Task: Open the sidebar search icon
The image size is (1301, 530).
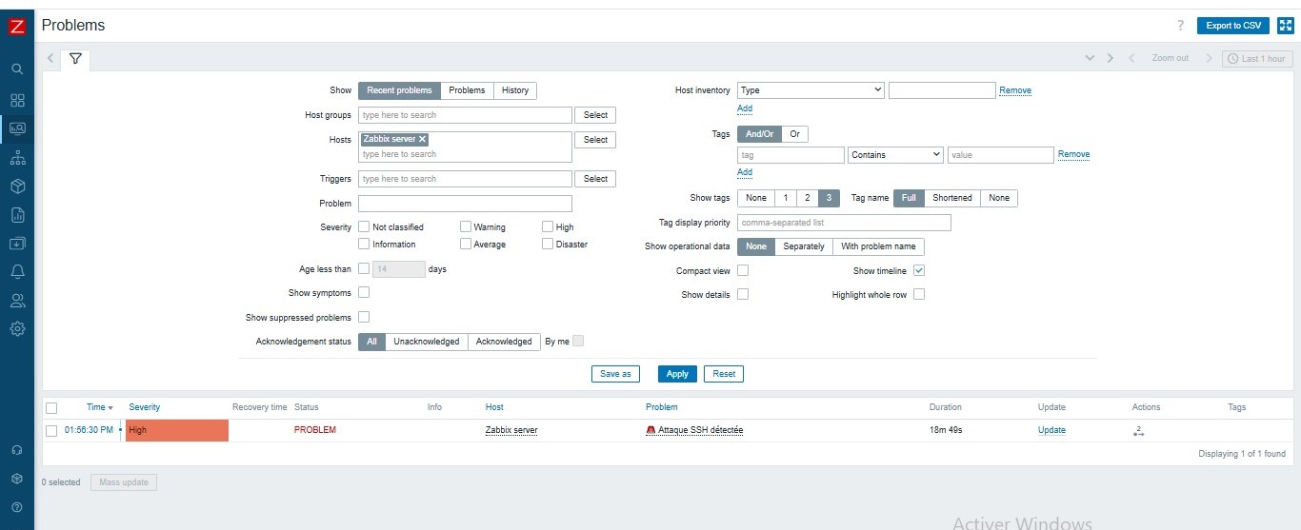Action: pyautogui.click(x=17, y=69)
